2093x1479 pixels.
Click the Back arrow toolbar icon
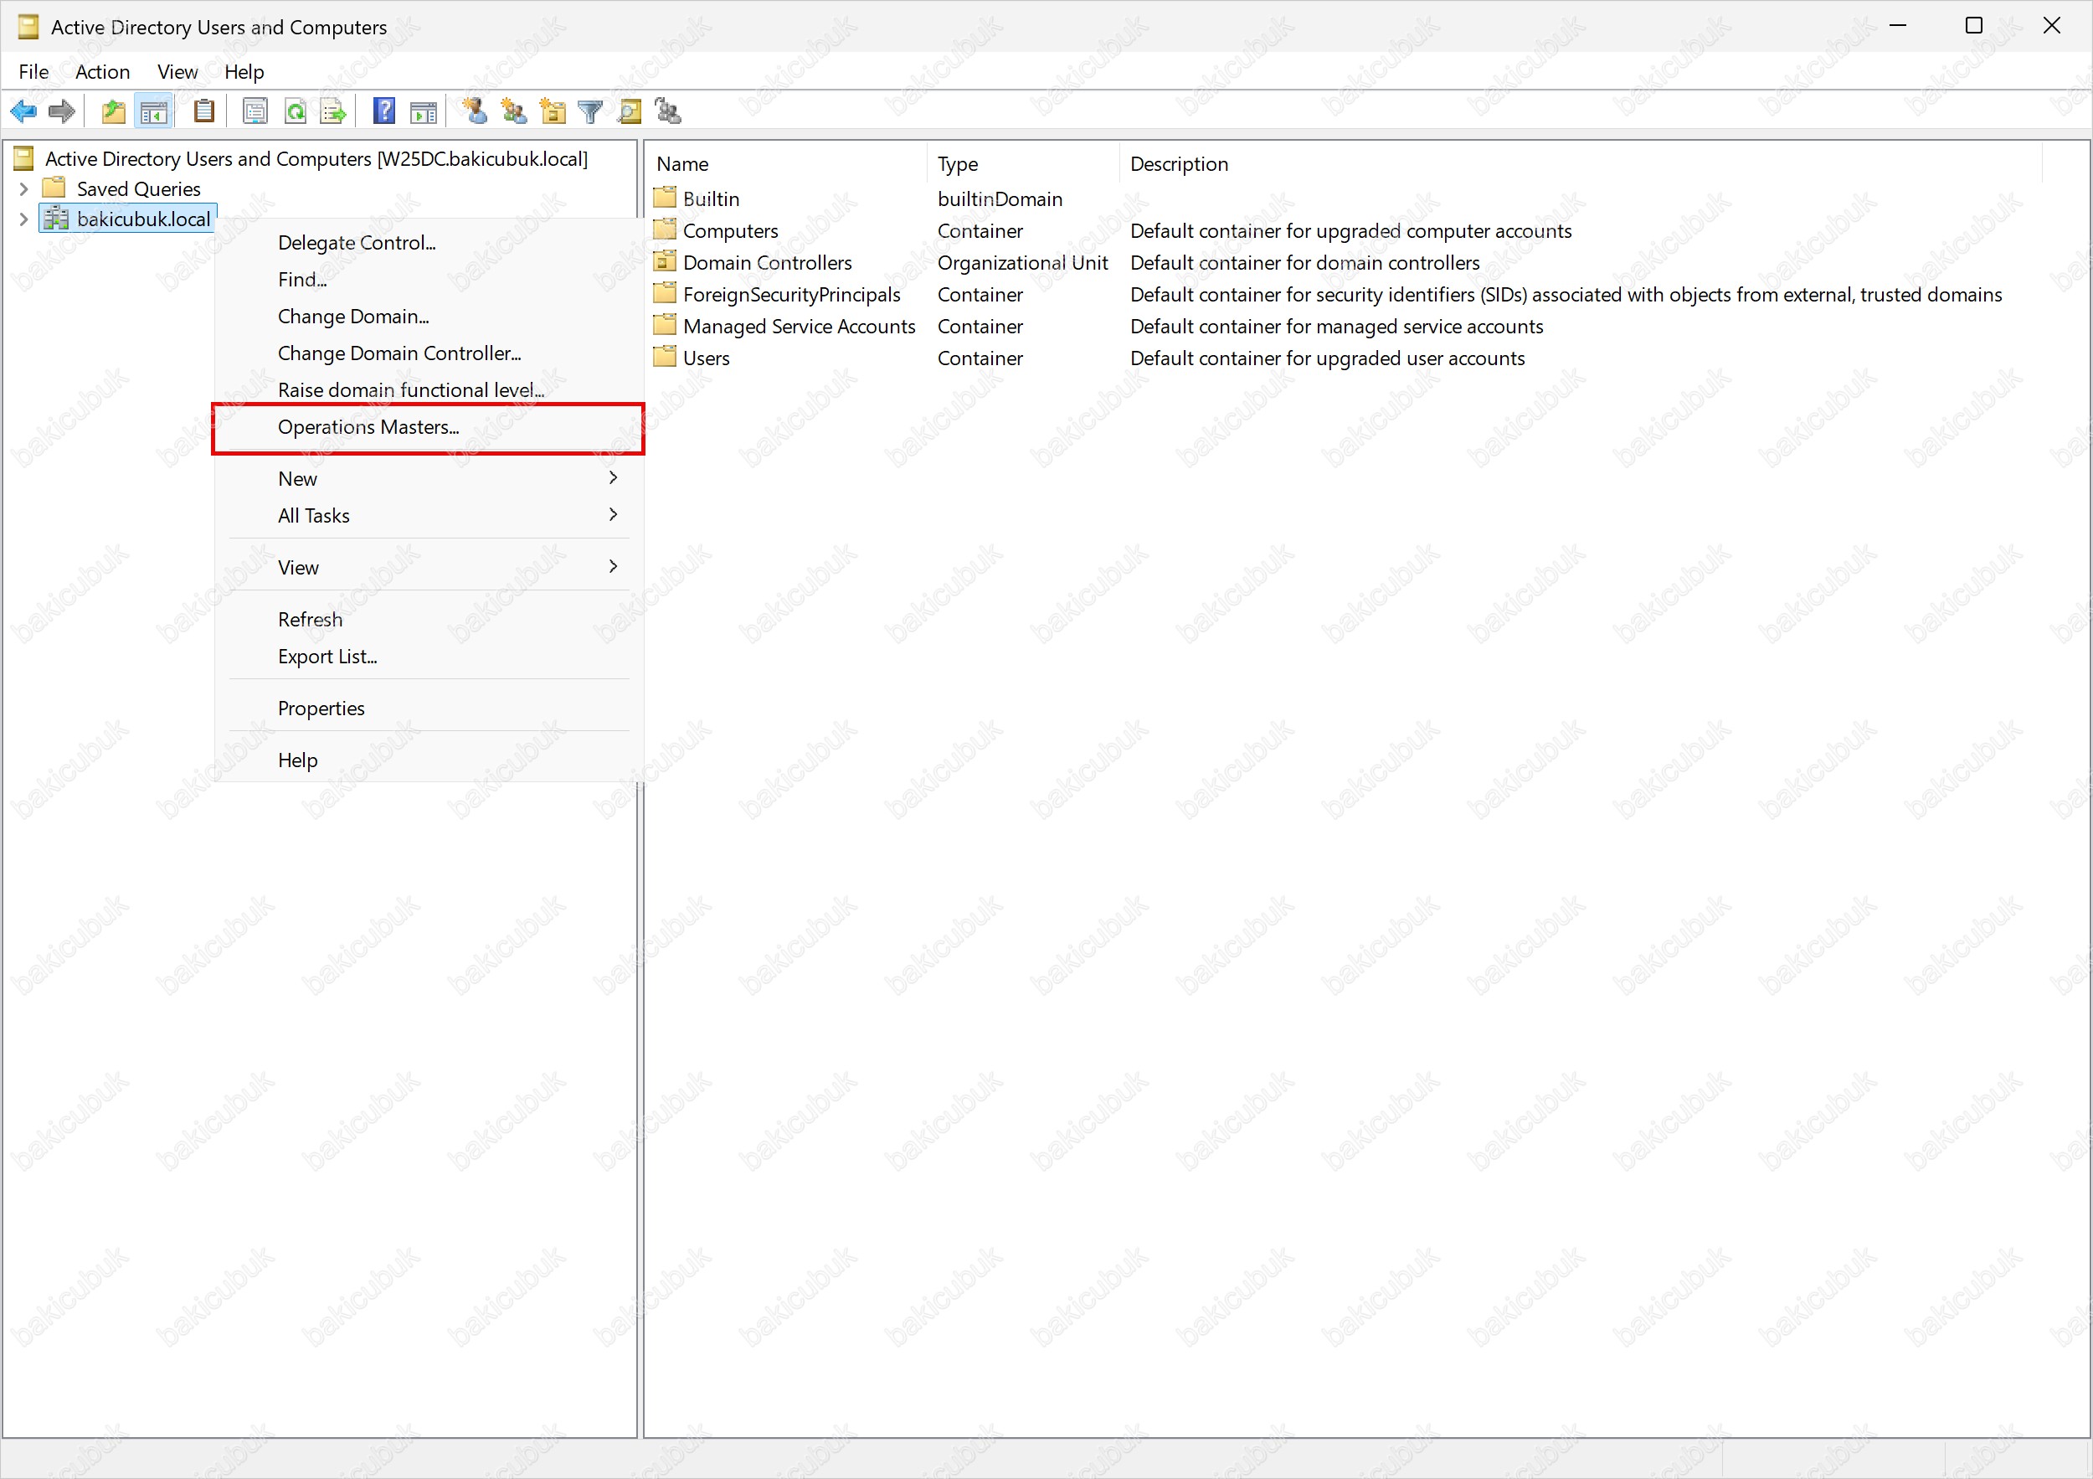click(23, 112)
